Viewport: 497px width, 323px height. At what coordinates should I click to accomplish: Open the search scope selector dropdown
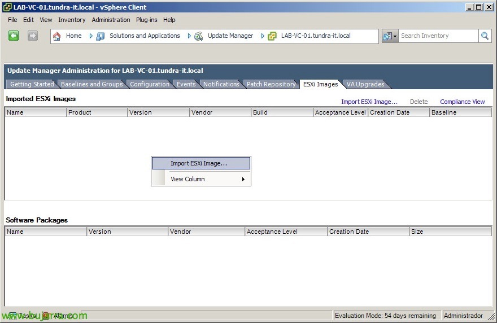(390, 36)
